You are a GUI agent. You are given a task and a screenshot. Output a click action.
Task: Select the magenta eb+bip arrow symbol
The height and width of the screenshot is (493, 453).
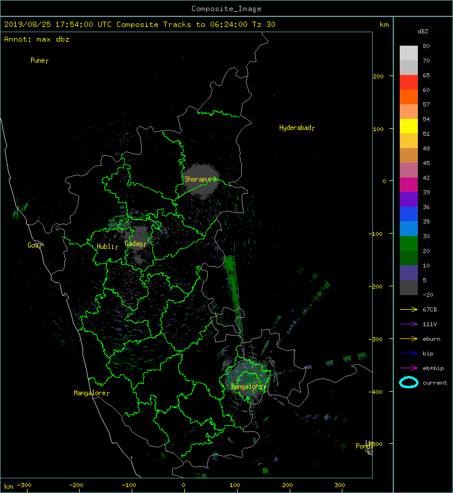(409, 368)
